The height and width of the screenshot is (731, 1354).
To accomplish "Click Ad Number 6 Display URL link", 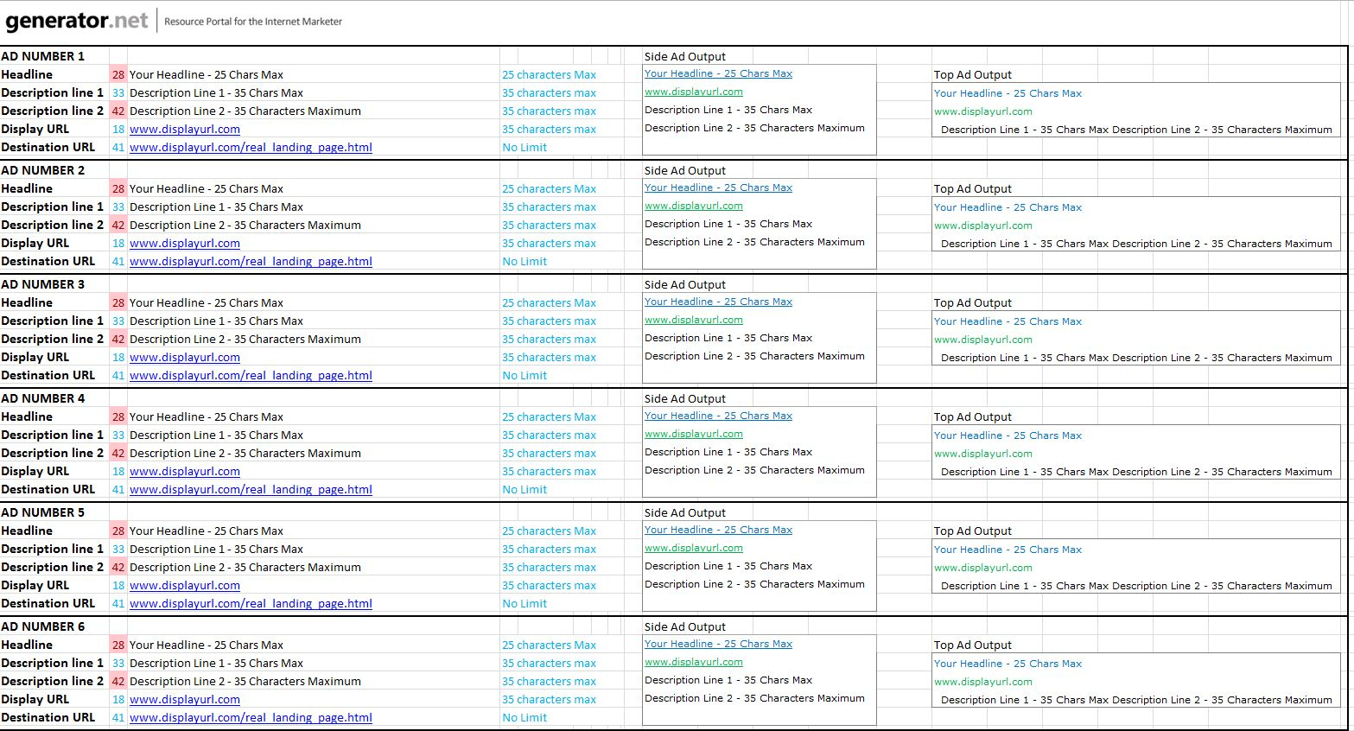I will 184,699.
